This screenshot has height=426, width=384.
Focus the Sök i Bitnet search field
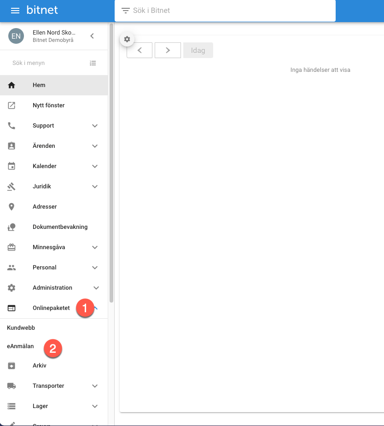tap(225, 11)
